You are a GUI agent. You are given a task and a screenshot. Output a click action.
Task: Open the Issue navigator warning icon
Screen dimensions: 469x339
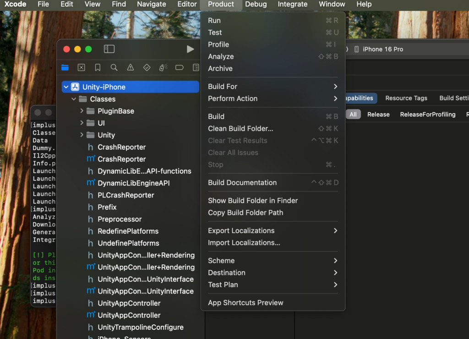tap(131, 67)
